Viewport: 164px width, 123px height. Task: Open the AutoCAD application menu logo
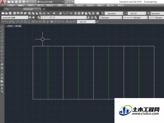pos(3,2)
